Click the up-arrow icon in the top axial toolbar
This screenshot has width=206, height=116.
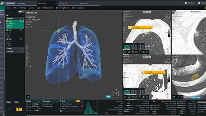pos(140,52)
